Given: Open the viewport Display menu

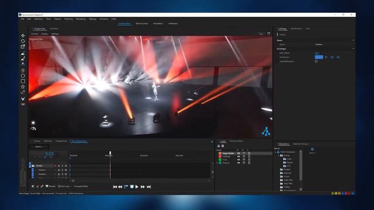Looking at the screenshot, I should (44, 34).
